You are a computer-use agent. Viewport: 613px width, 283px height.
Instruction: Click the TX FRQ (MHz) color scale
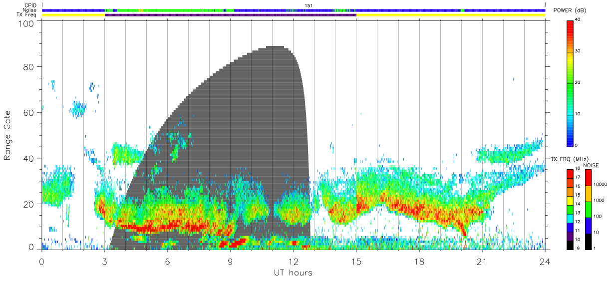570,209
